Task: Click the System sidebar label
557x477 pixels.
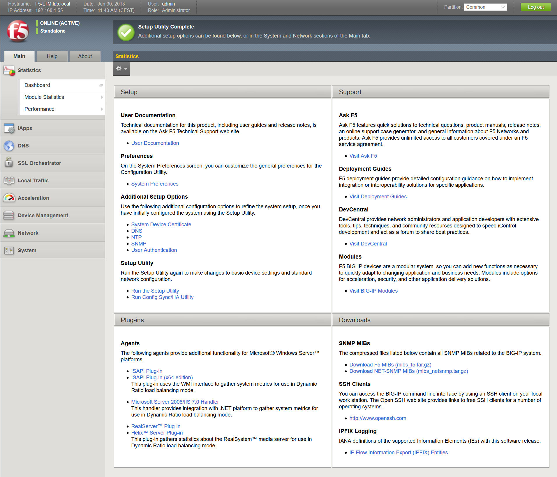Action: coord(27,250)
